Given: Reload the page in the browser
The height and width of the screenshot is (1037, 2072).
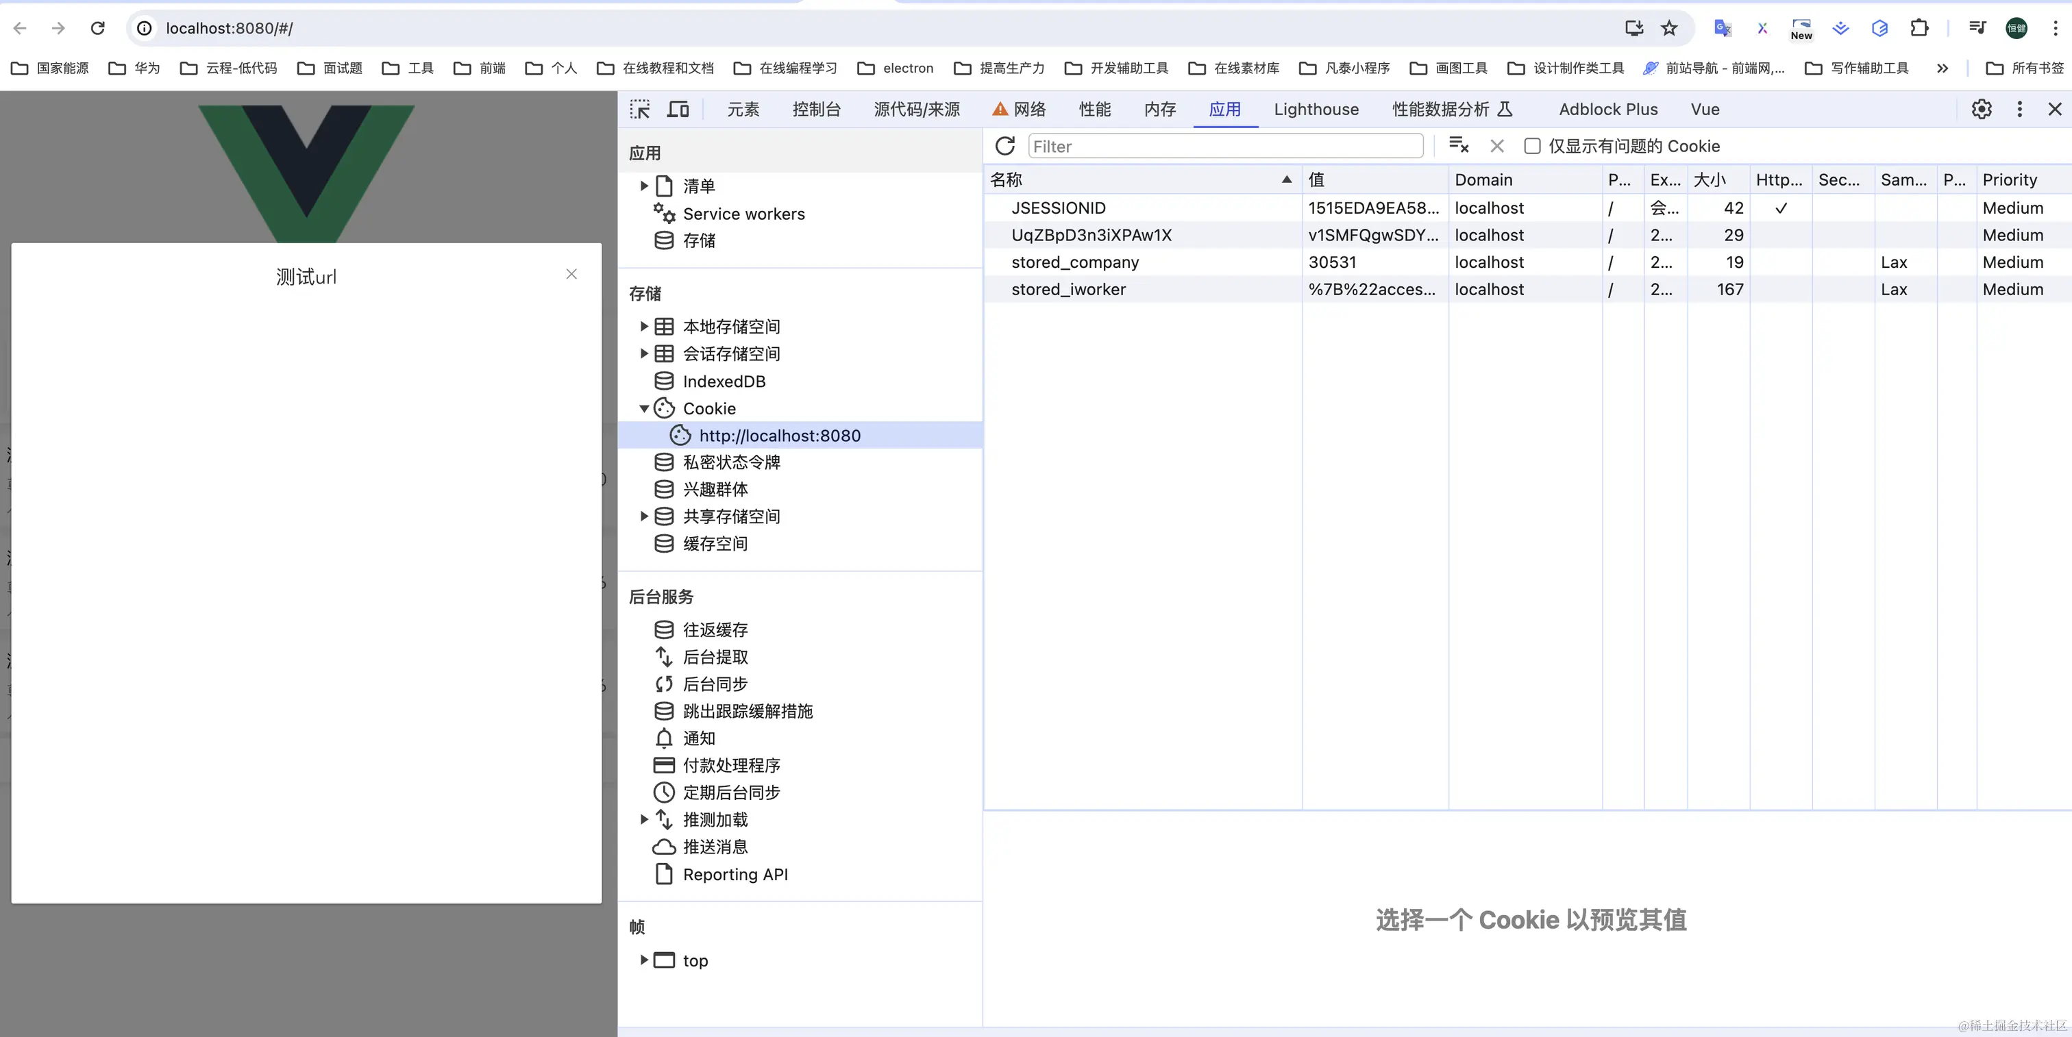Looking at the screenshot, I should coord(97,28).
